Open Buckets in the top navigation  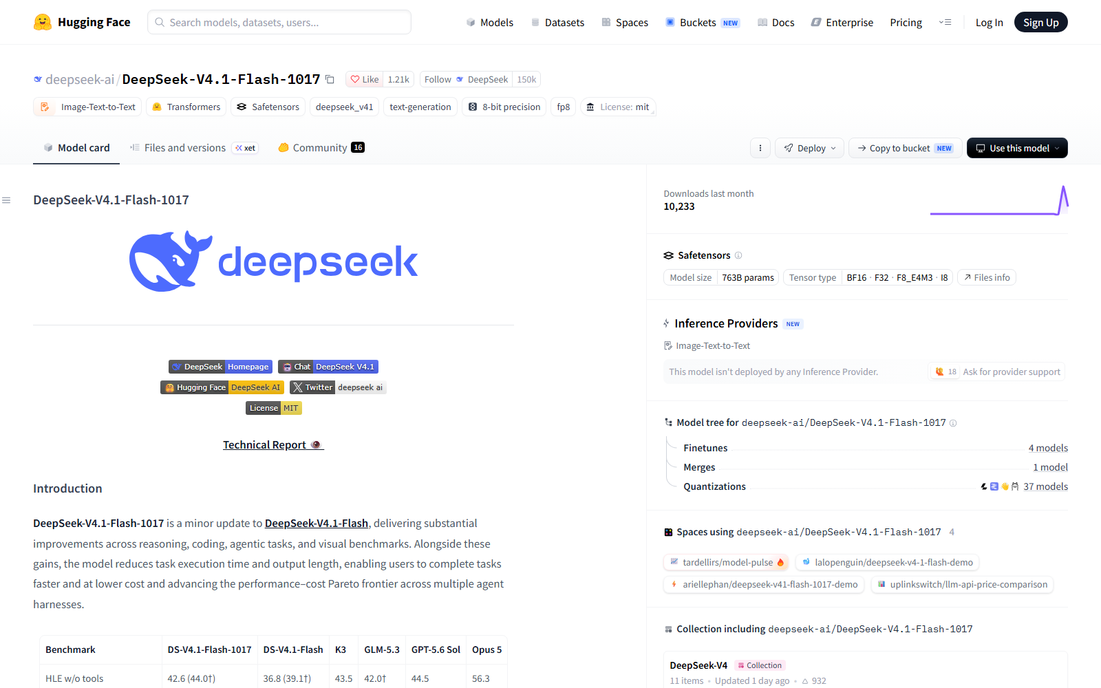(x=702, y=22)
